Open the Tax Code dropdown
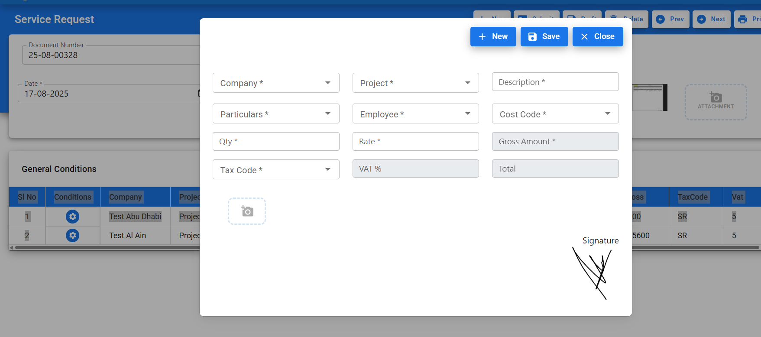This screenshot has width=761, height=337. [x=276, y=170]
